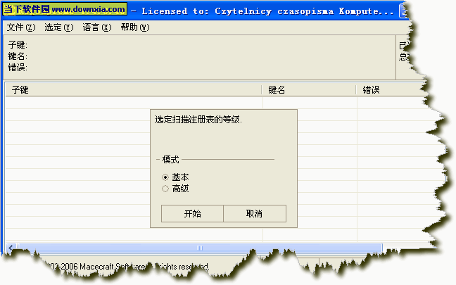Click the 错误: info label at top
Screen dimensions: 456x285
(18, 68)
